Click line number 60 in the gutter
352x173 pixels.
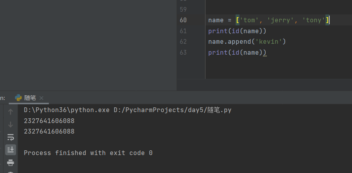[x=183, y=20]
